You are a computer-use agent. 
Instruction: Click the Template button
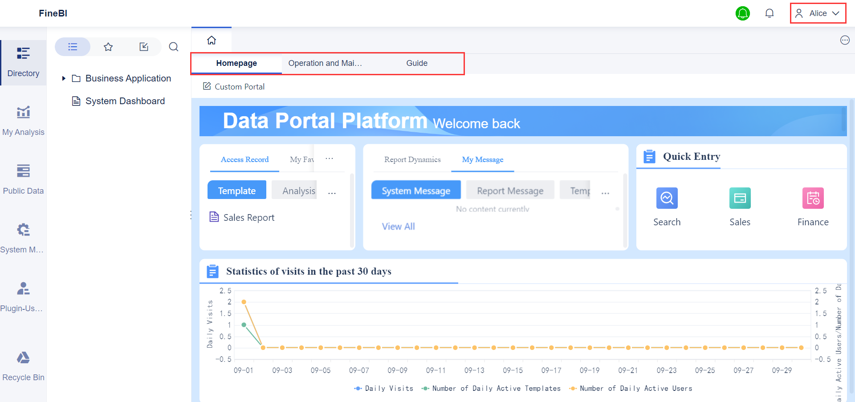tap(237, 191)
